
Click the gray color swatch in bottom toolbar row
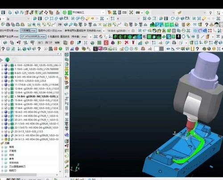(161, 49)
